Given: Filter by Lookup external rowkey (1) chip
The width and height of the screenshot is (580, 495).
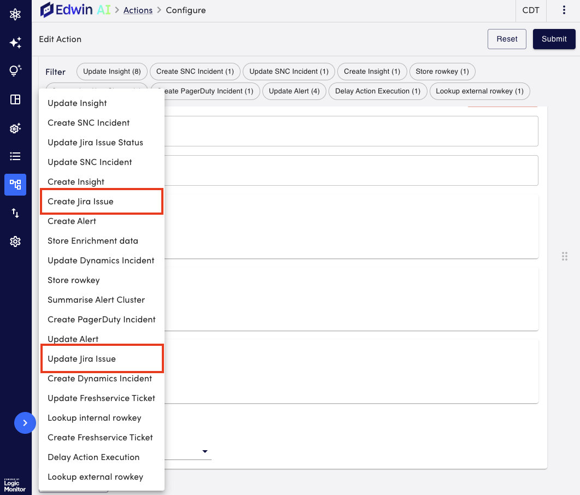Looking at the screenshot, I should 479,91.
